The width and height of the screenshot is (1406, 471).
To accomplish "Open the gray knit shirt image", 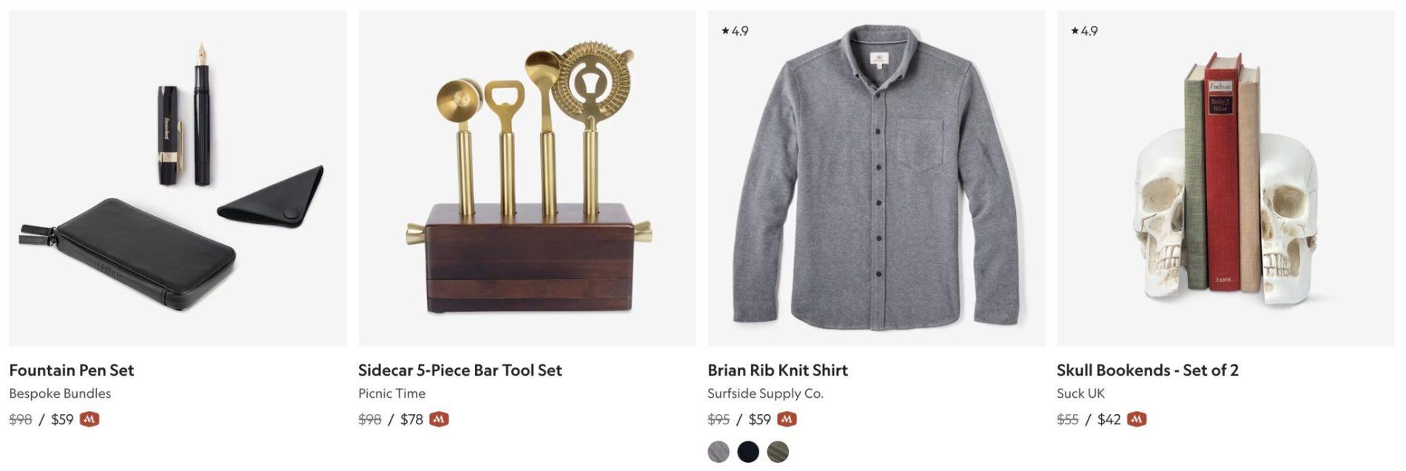I will coord(876,178).
